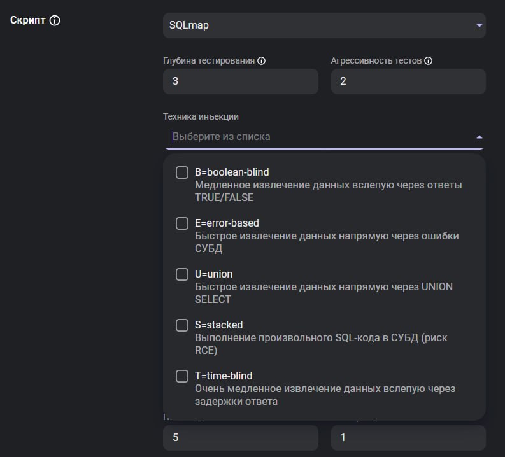Check the S=stacked checkbox
Image resolution: width=505 pixels, height=457 pixels.
pyautogui.click(x=182, y=325)
